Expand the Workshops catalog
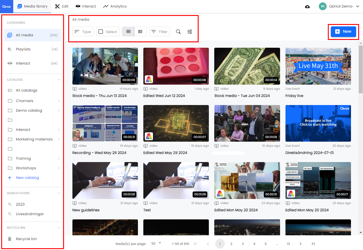This screenshot has width=363, height=250. (x=59, y=168)
